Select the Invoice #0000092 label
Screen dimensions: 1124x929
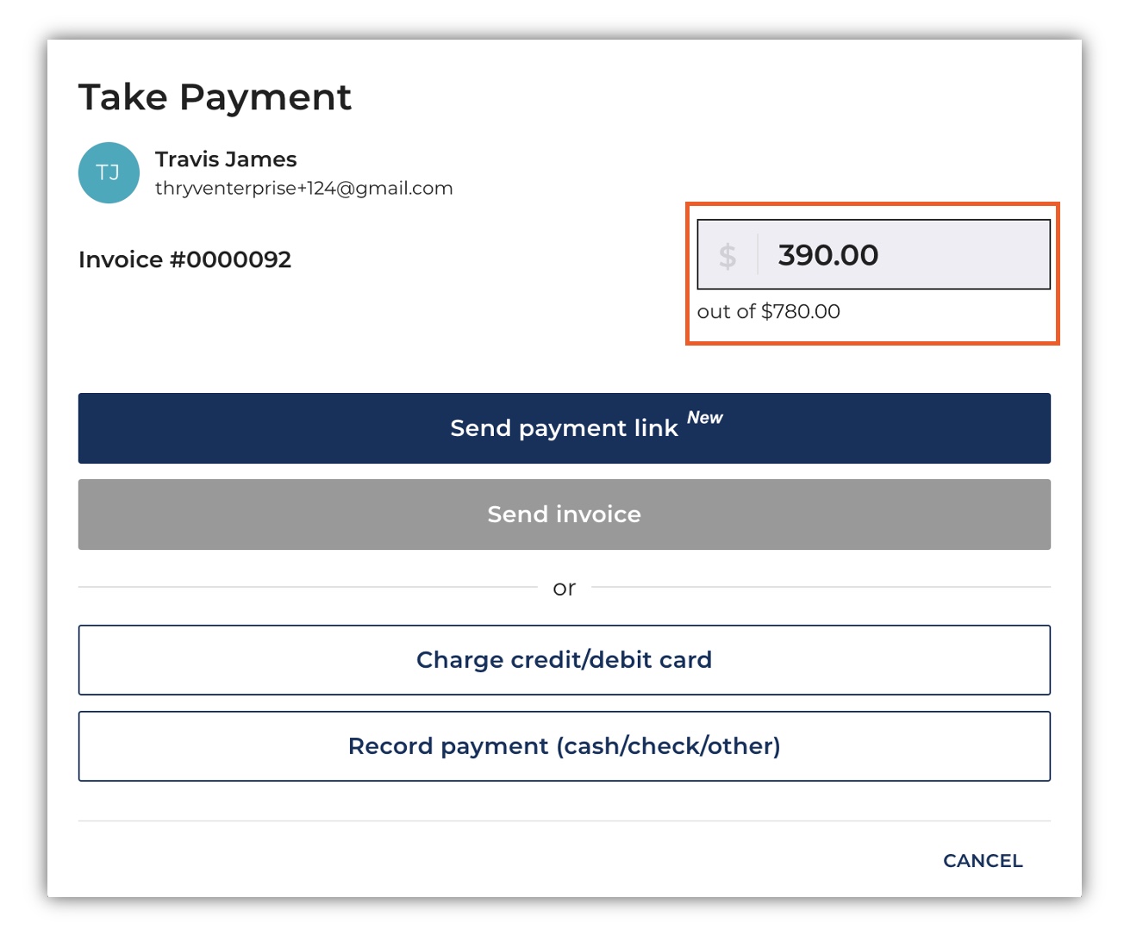184,259
